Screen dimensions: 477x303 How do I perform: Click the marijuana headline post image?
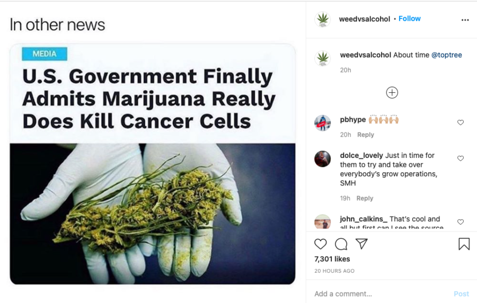pos(153,164)
